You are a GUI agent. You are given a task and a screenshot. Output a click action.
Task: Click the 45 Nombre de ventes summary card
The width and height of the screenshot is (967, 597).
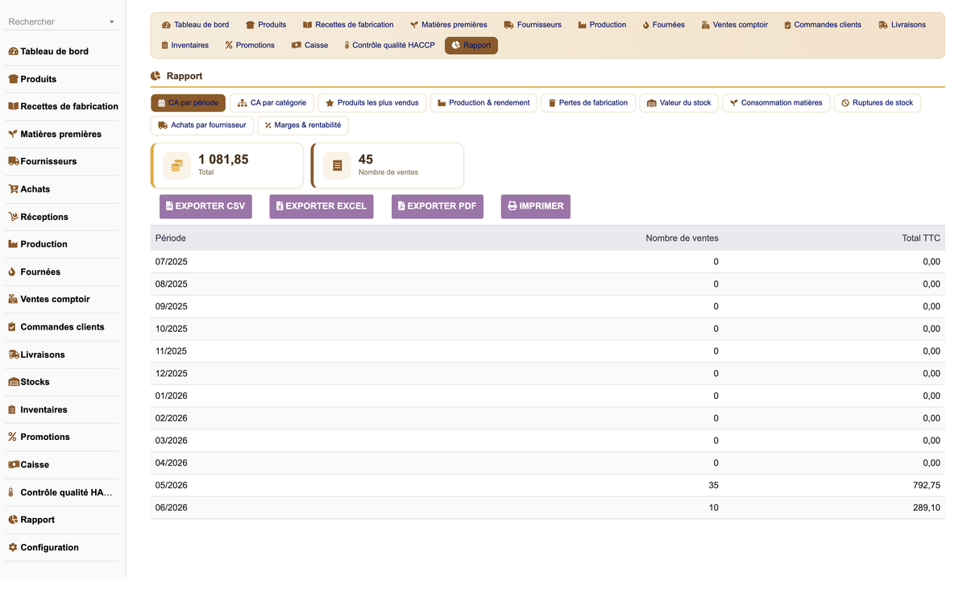(388, 165)
